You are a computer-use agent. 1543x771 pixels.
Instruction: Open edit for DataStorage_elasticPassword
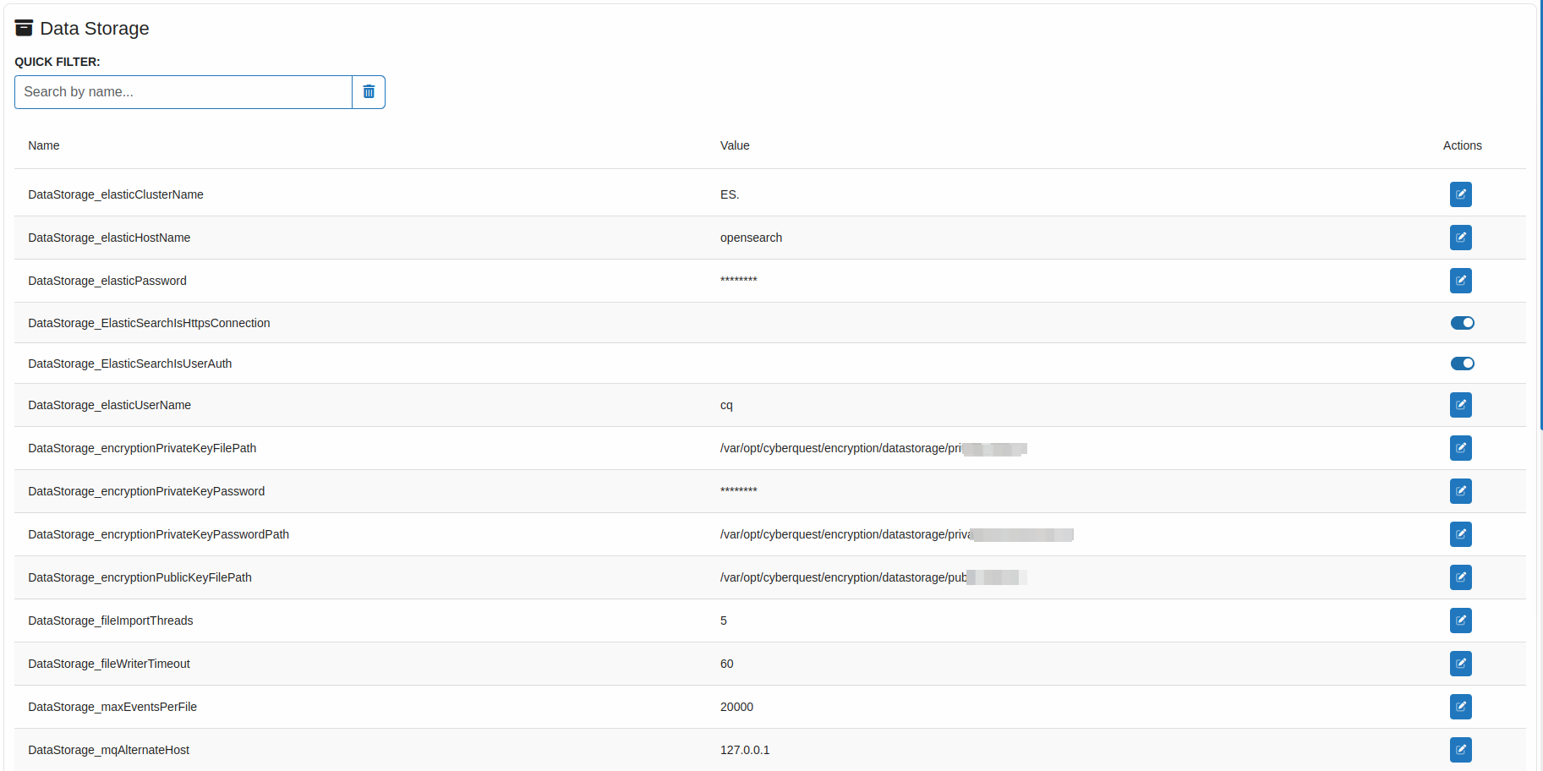(1460, 281)
